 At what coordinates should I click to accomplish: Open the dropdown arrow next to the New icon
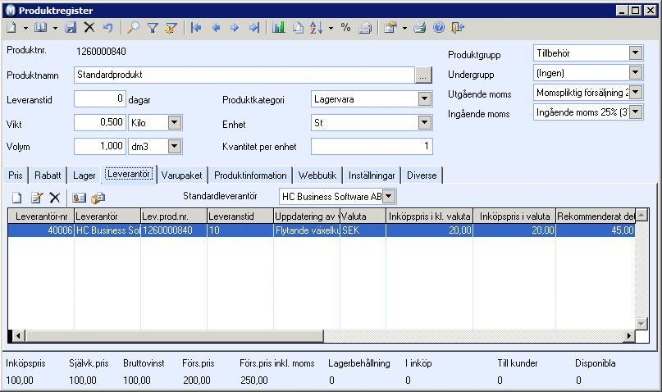(25, 28)
